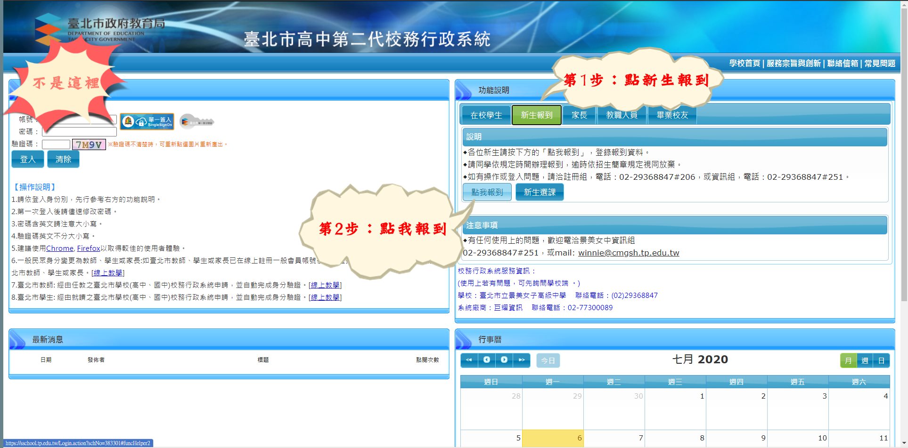The width and height of the screenshot is (908, 448).
Task: Switch to the 教職人員 tab
Action: (622, 115)
